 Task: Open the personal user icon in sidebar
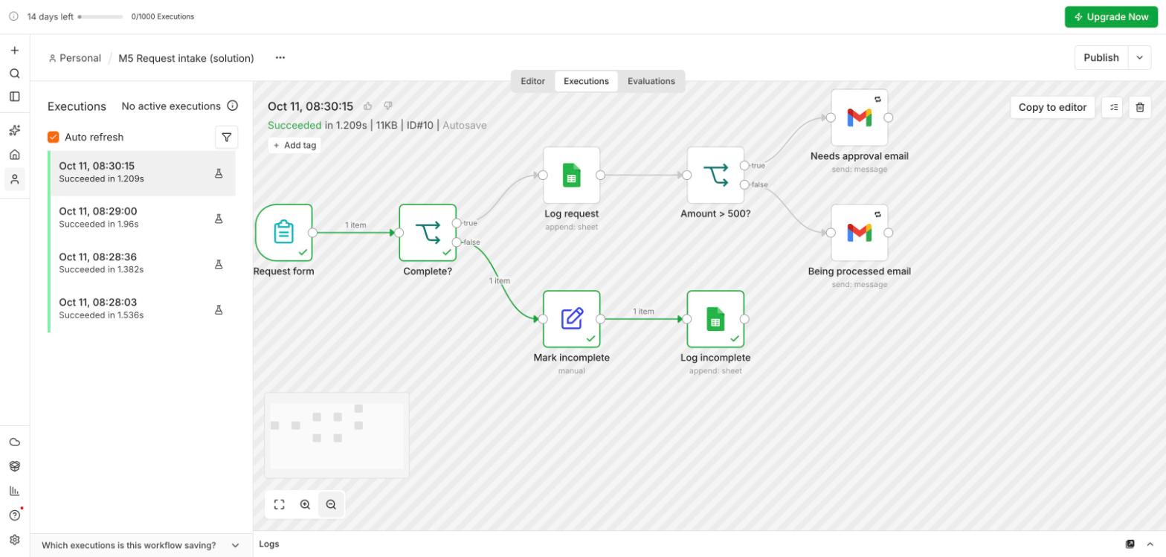click(x=14, y=179)
